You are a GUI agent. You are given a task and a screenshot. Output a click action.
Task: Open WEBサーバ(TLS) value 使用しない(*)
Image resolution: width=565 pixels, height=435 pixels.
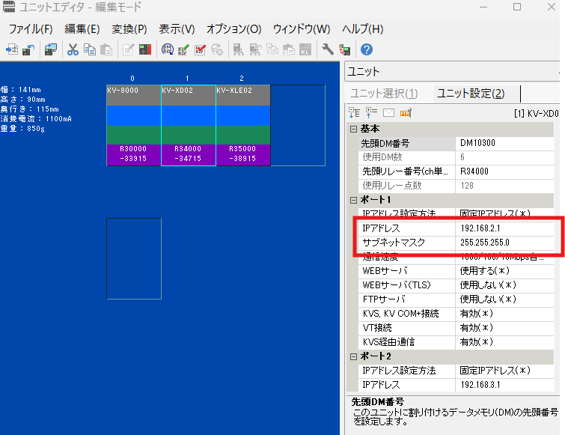(505, 285)
